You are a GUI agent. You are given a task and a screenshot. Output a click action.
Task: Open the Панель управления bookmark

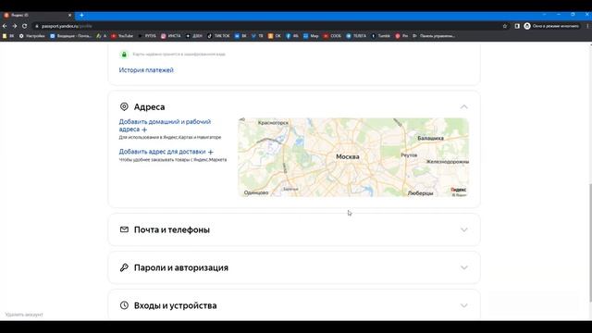coord(434,36)
